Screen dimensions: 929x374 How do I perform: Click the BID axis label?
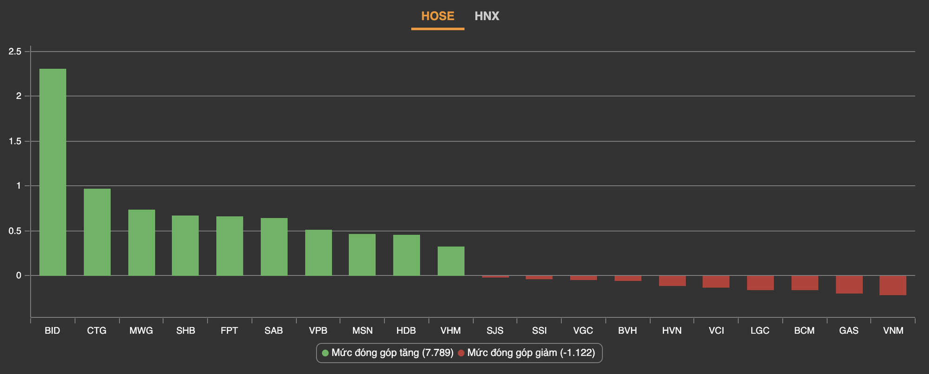(52, 331)
